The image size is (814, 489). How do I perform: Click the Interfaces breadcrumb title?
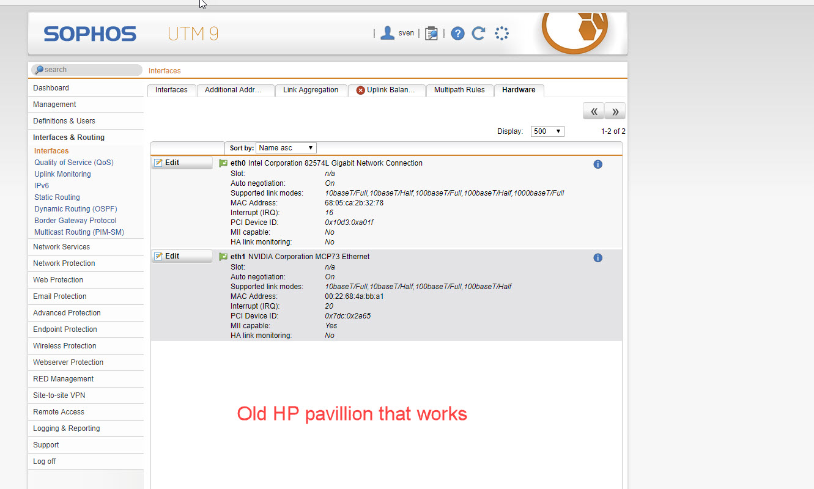tap(165, 71)
